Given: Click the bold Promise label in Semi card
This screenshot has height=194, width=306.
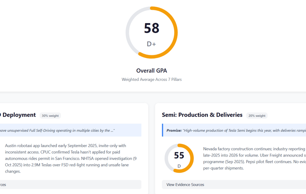Looking at the screenshot, I should (174, 130).
